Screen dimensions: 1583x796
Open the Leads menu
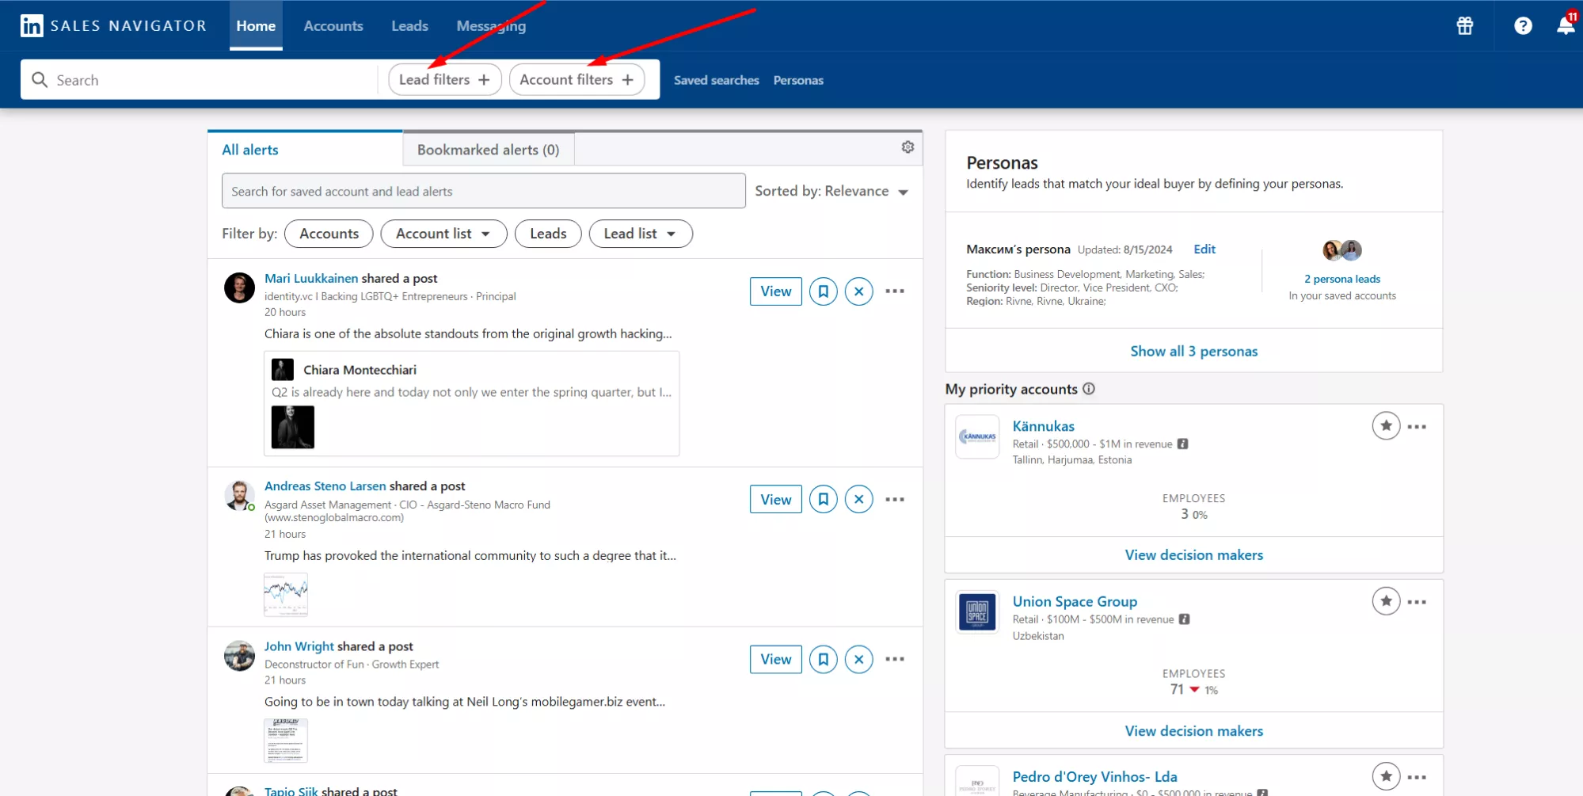[409, 26]
